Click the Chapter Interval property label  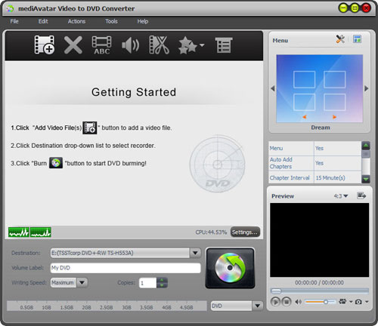(290, 178)
